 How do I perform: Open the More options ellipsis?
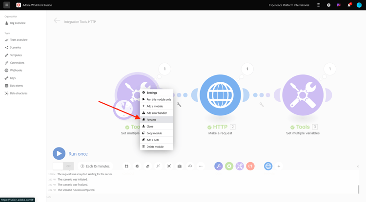201,166
